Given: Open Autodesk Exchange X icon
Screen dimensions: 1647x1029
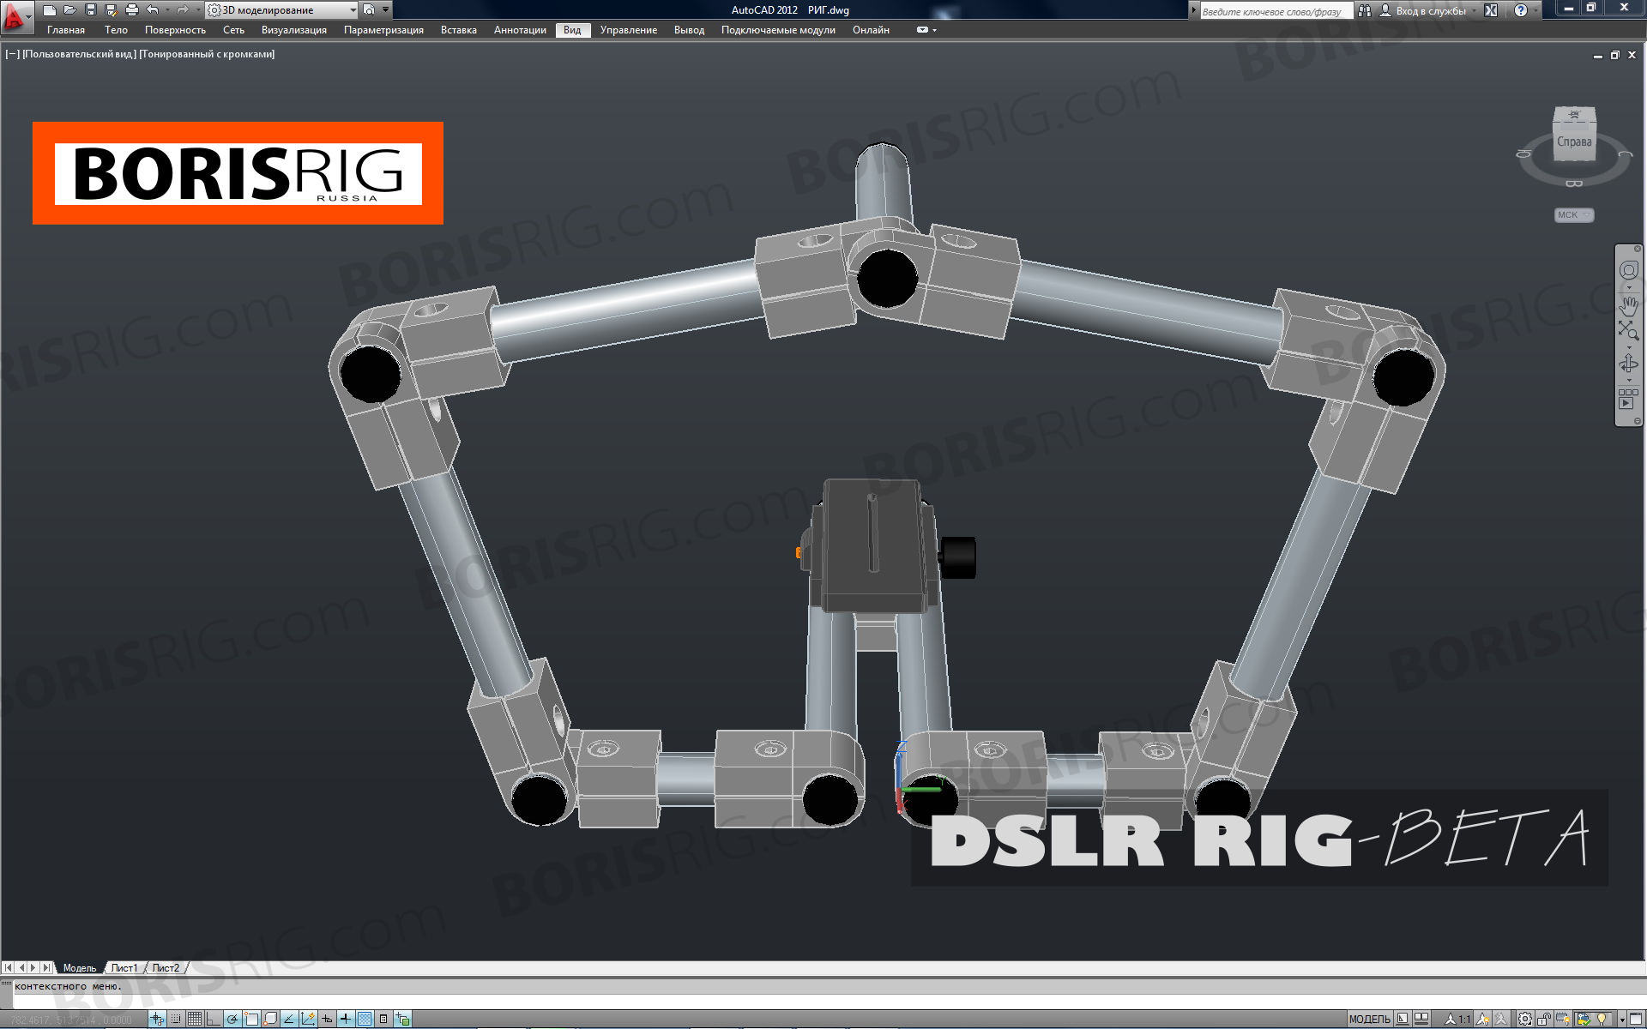Looking at the screenshot, I should pos(1491,10).
